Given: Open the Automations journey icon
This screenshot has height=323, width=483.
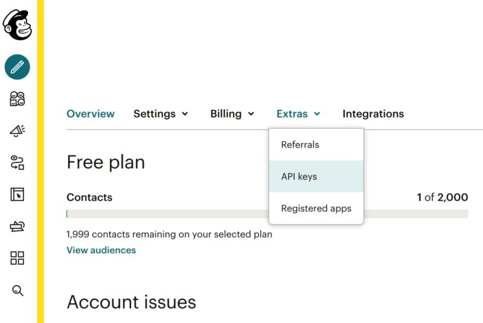Looking at the screenshot, I should pyautogui.click(x=18, y=163).
